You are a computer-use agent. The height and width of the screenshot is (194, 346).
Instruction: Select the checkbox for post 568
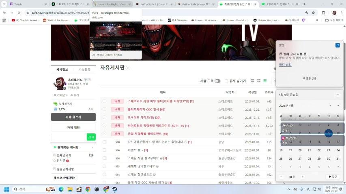click(x=104, y=142)
